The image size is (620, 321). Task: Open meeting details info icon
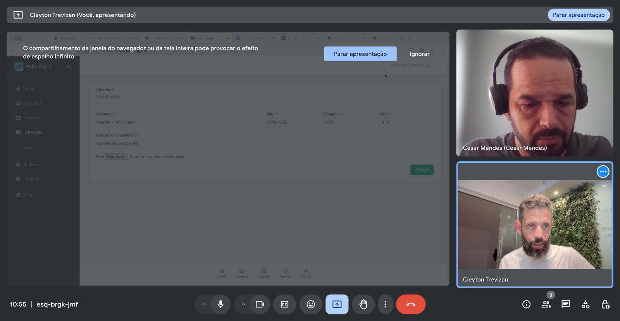[526, 304]
